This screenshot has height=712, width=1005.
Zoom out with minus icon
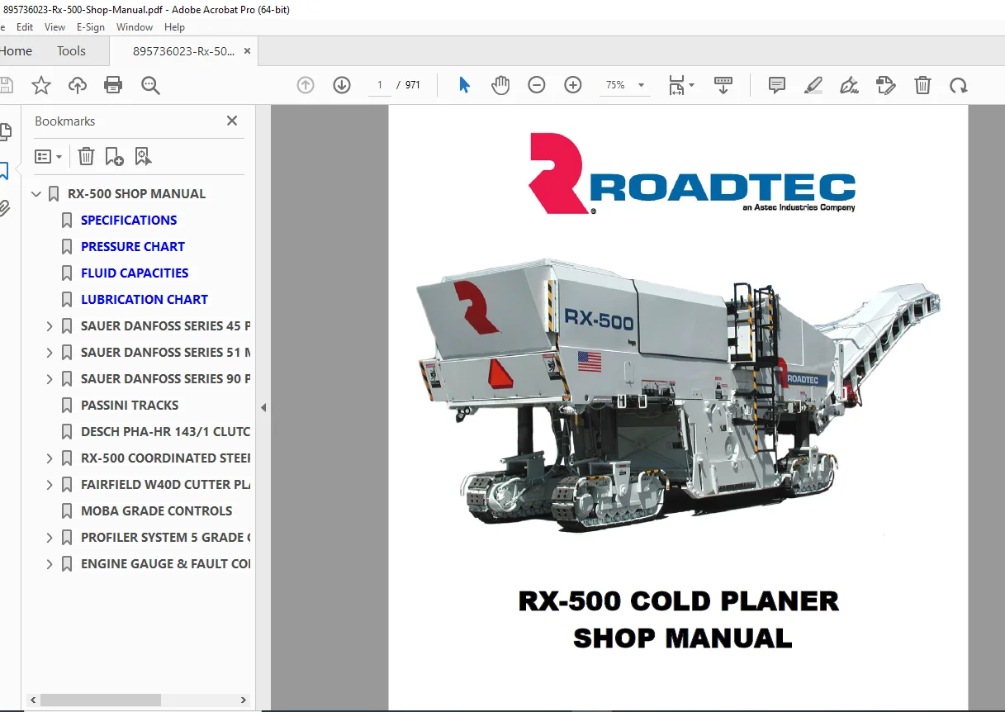pos(537,85)
